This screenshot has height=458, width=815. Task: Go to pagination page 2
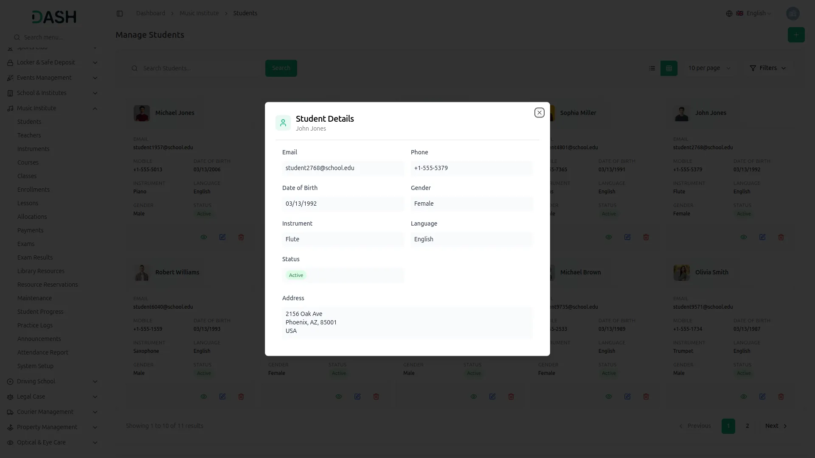[748, 426]
